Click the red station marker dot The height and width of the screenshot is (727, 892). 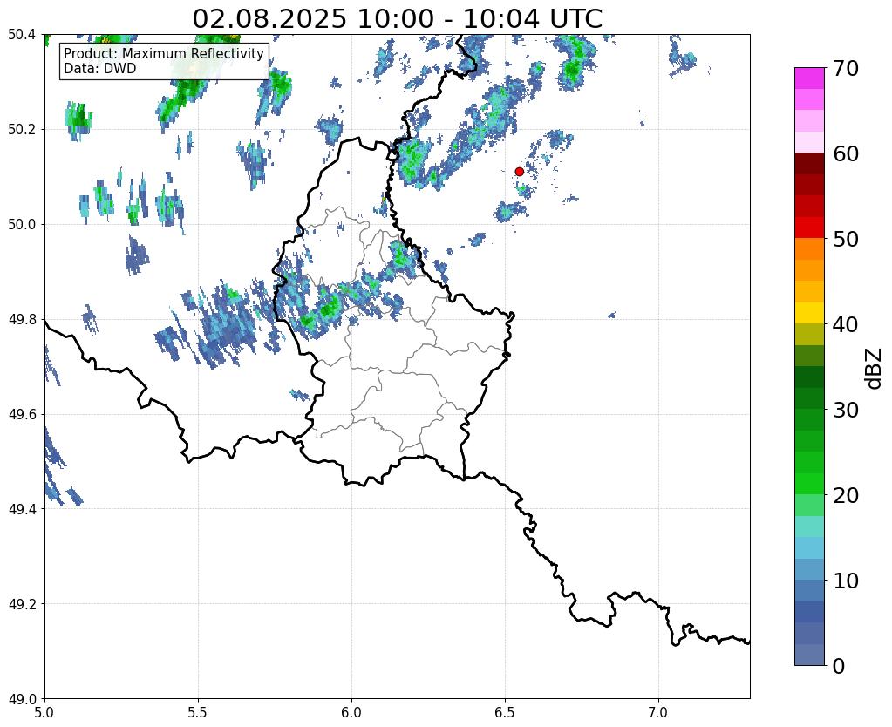click(519, 172)
